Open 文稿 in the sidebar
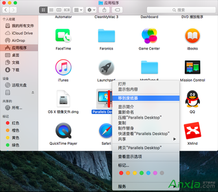The height and width of the screenshot is (192, 218). pyautogui.click(x=19, y=63)
